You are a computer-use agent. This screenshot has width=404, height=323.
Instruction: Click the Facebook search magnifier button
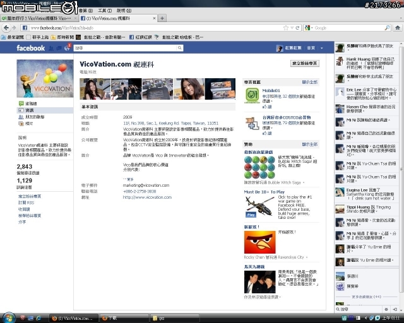tap(179, 48)
